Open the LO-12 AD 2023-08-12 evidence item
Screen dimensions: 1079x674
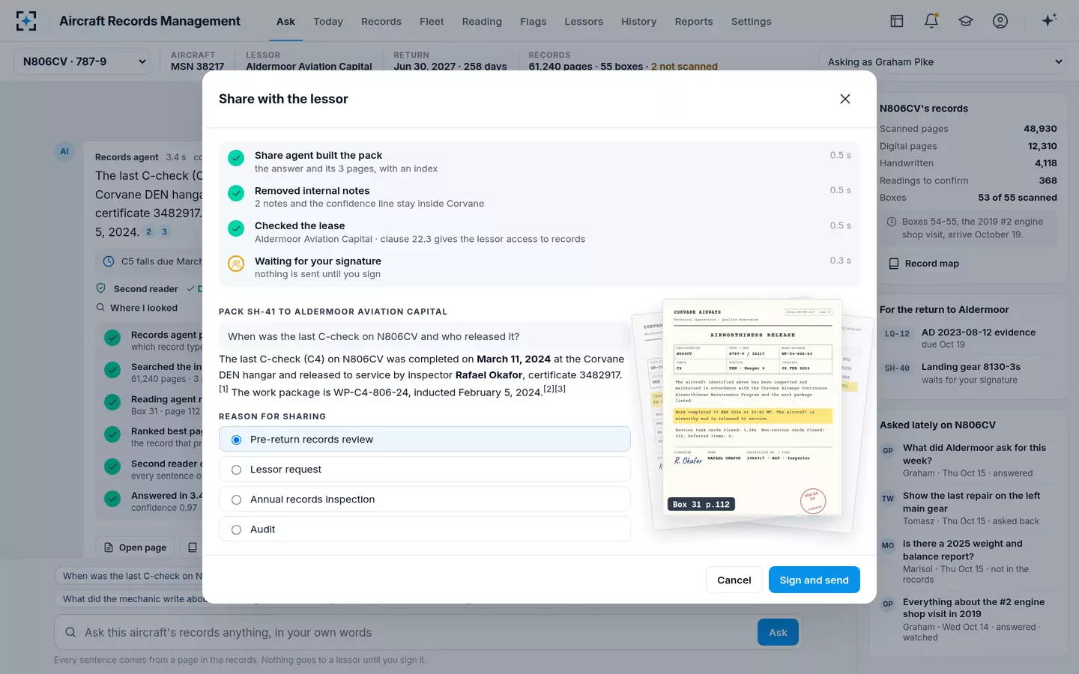[968, 338]
